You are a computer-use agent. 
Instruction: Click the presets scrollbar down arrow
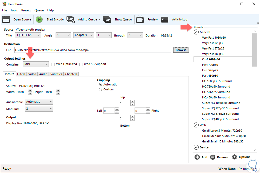(255, 150)
